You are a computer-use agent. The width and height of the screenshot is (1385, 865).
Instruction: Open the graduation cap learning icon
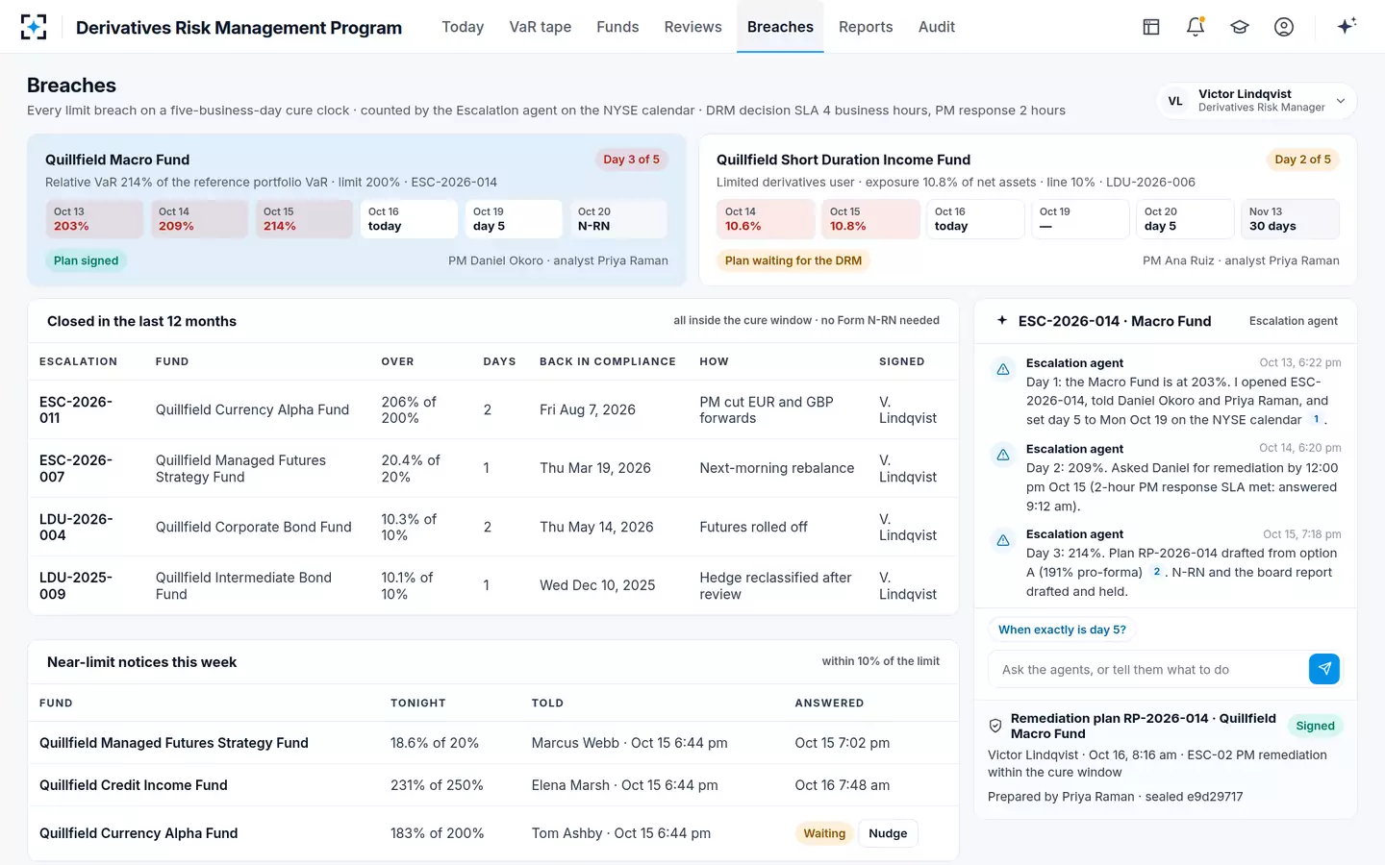point(1240,27)
